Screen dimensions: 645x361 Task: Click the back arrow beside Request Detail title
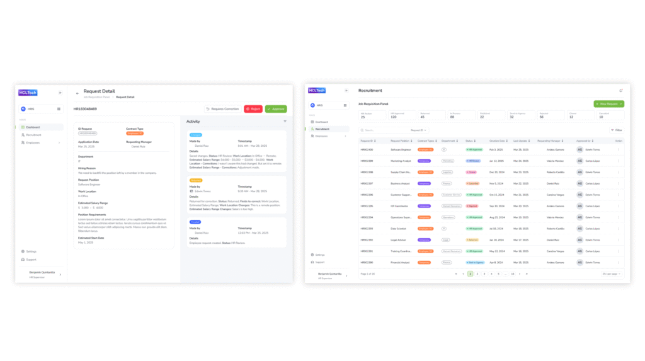click(x=77, y=93)
